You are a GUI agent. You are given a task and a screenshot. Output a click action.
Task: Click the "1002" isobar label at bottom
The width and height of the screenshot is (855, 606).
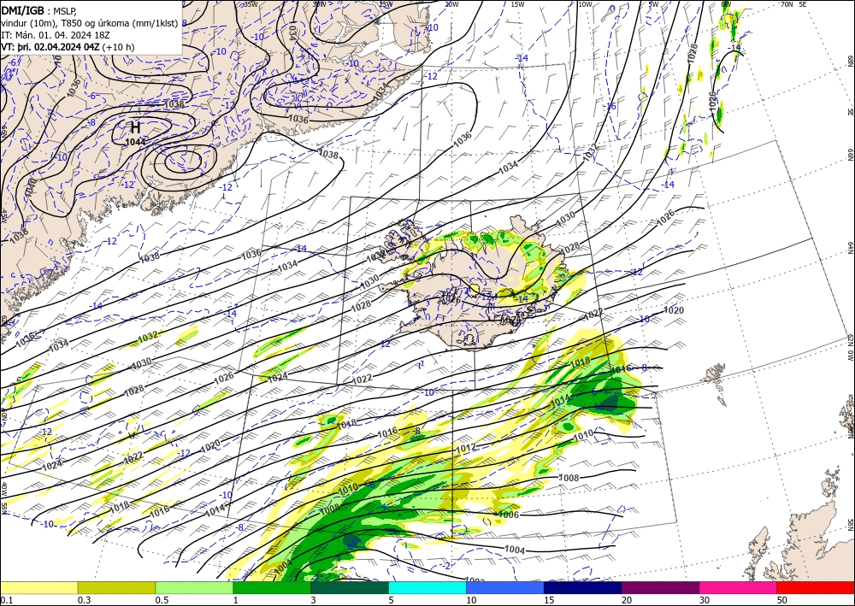coord(475,579)
